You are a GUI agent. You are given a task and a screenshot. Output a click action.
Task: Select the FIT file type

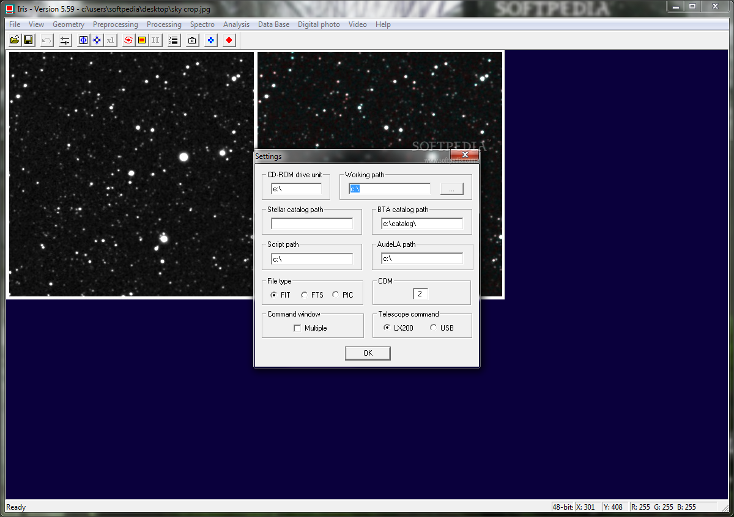coord(280,295)
